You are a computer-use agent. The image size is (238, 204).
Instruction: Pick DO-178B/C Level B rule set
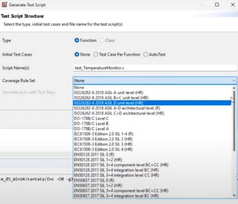click(x=152, y=124)
